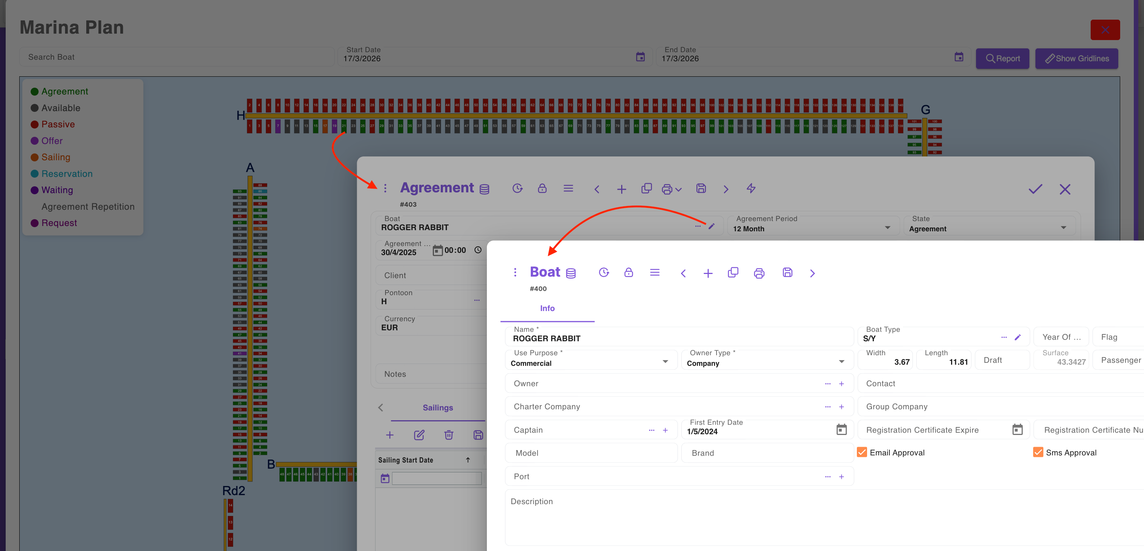
Task: Toggle Sms Approval checkbox
Action: pyautogui.click(x=1038, y=452)
